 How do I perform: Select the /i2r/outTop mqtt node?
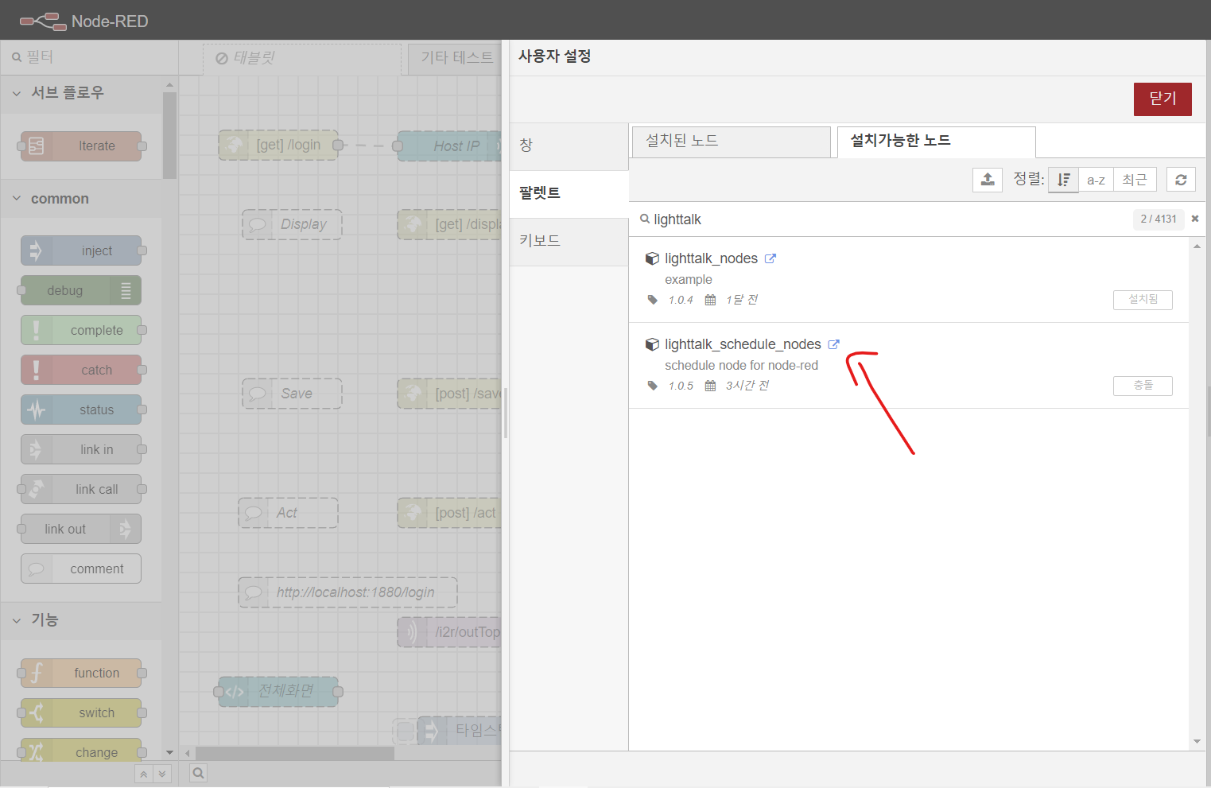pos(450,632)
